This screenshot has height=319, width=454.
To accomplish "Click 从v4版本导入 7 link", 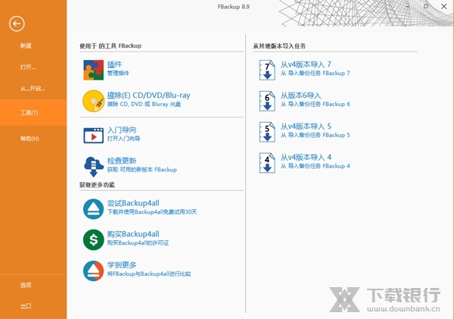I will (306, 64).
